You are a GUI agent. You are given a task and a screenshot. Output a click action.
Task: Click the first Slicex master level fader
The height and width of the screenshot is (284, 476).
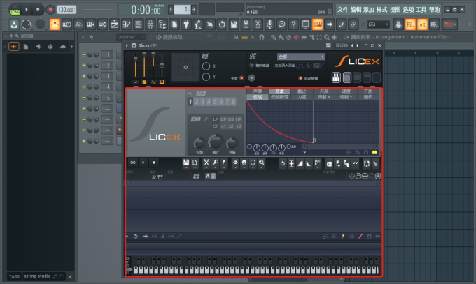tap(135, 65)
